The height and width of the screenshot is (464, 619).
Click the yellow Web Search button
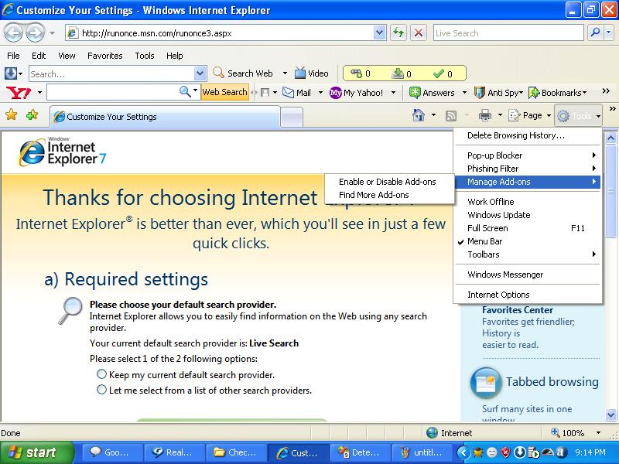pyautogui.click(x=224, y=92)
